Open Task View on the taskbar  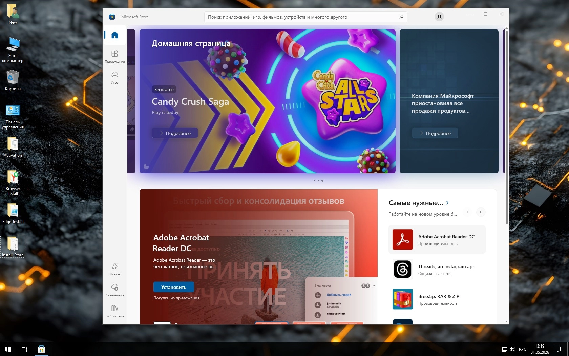[x=24, y=349]
